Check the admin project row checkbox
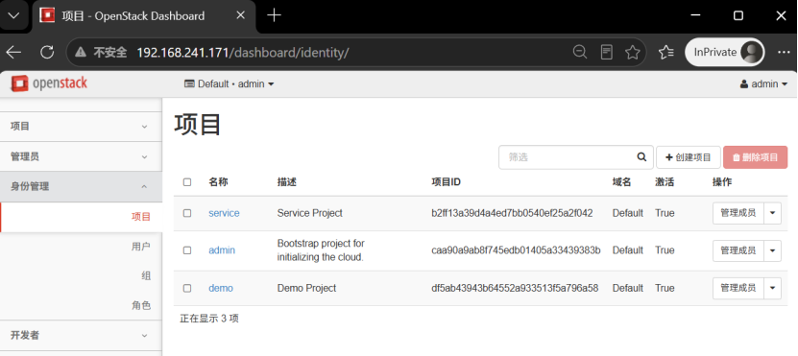Image resolution: width=798 pixels, height=356 pixels. (187, 250)
